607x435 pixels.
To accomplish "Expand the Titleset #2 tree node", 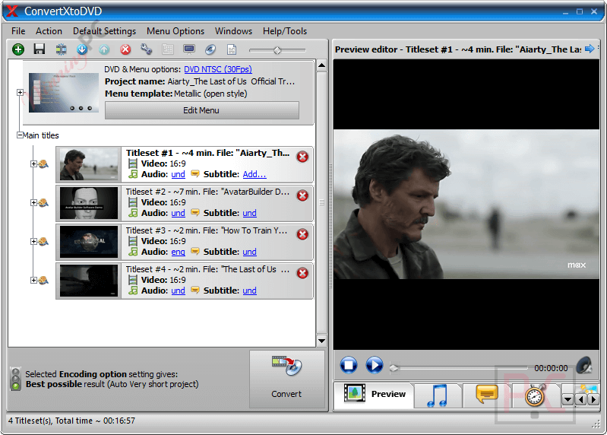I will [33, 202].
